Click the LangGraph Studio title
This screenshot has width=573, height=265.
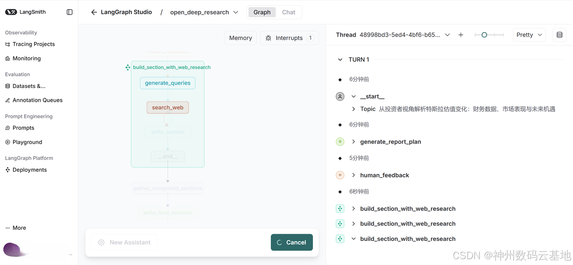[x=126, y=12]
